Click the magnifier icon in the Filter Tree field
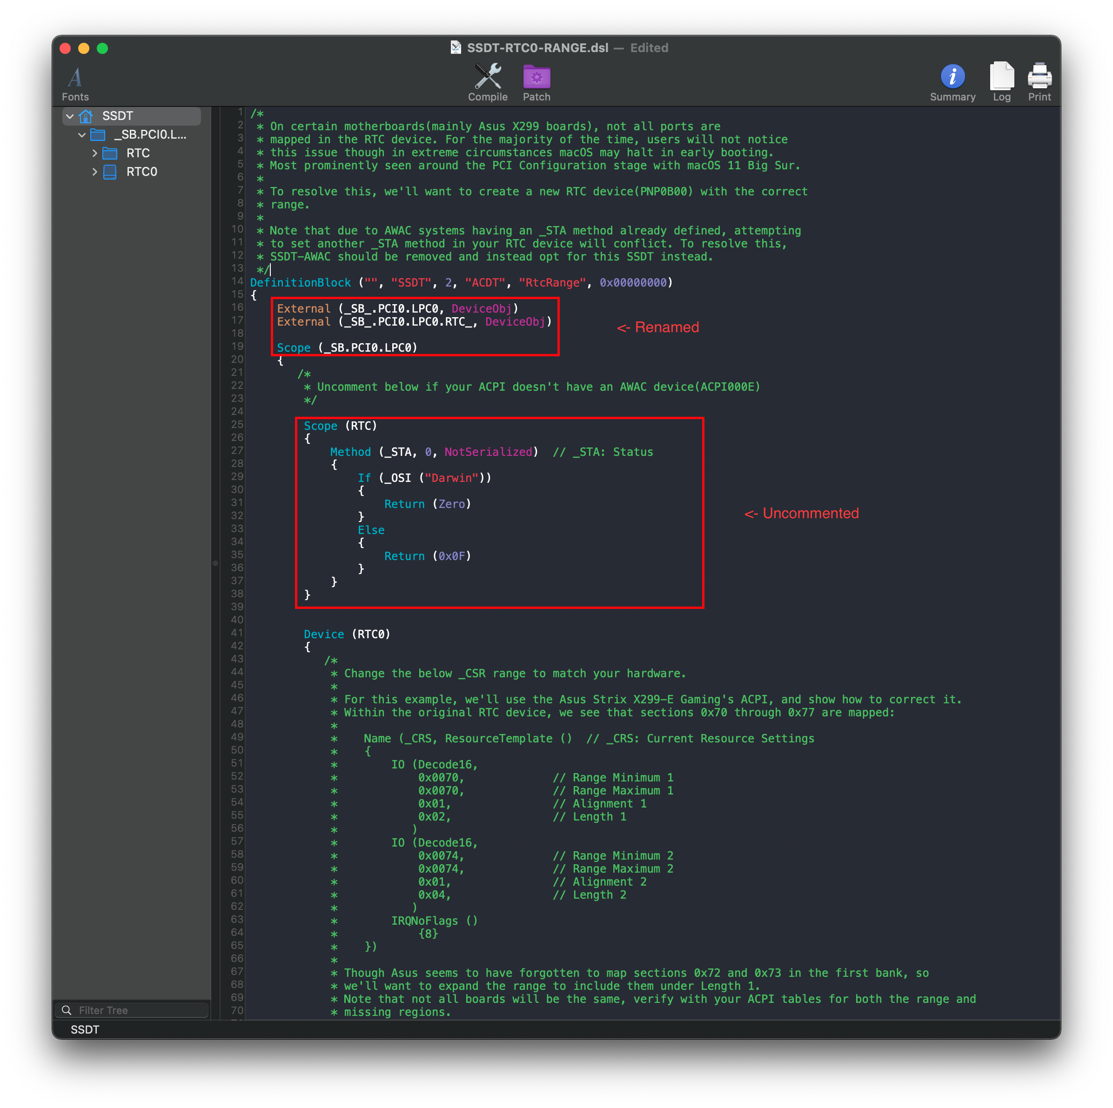The width and height of the screenshot is (1113, 1108). [x=67, y=1009]
